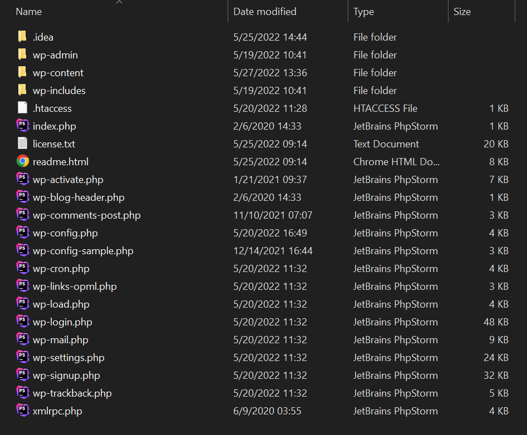This screenshot has height=435, width=527.
Task: Select the wp-comments-post.php file name
Action: pos(86,215)
